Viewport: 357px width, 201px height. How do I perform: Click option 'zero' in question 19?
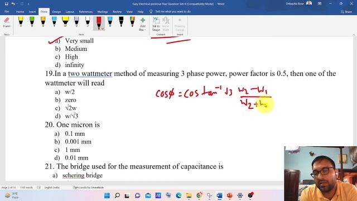click(x=71, y=100)
